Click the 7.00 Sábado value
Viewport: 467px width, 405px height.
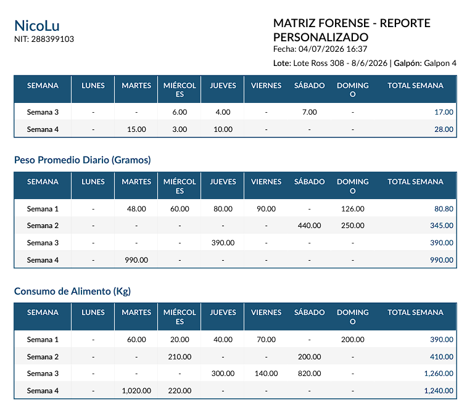click(310, 112)
